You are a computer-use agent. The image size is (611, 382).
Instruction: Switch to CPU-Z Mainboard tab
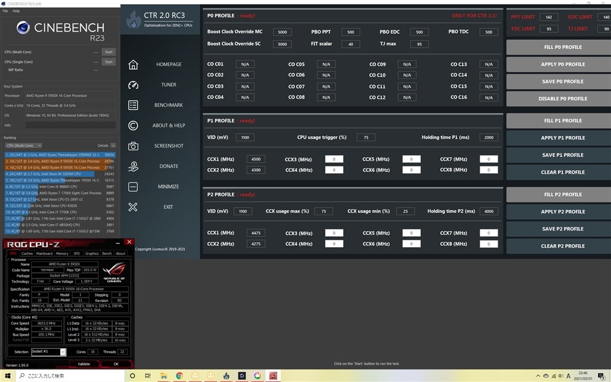pyautogui.click(x=44, y=253)
